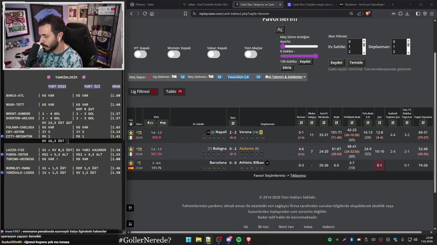Screen dimensions: 437x245
Task: Sort table by Son15 Dk.Baskı column
Action: 324,122
